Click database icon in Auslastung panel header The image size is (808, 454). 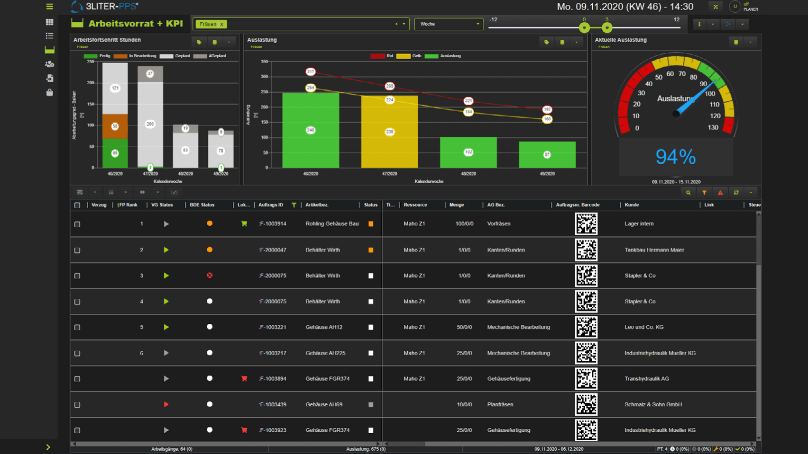(x=562, y=42)
